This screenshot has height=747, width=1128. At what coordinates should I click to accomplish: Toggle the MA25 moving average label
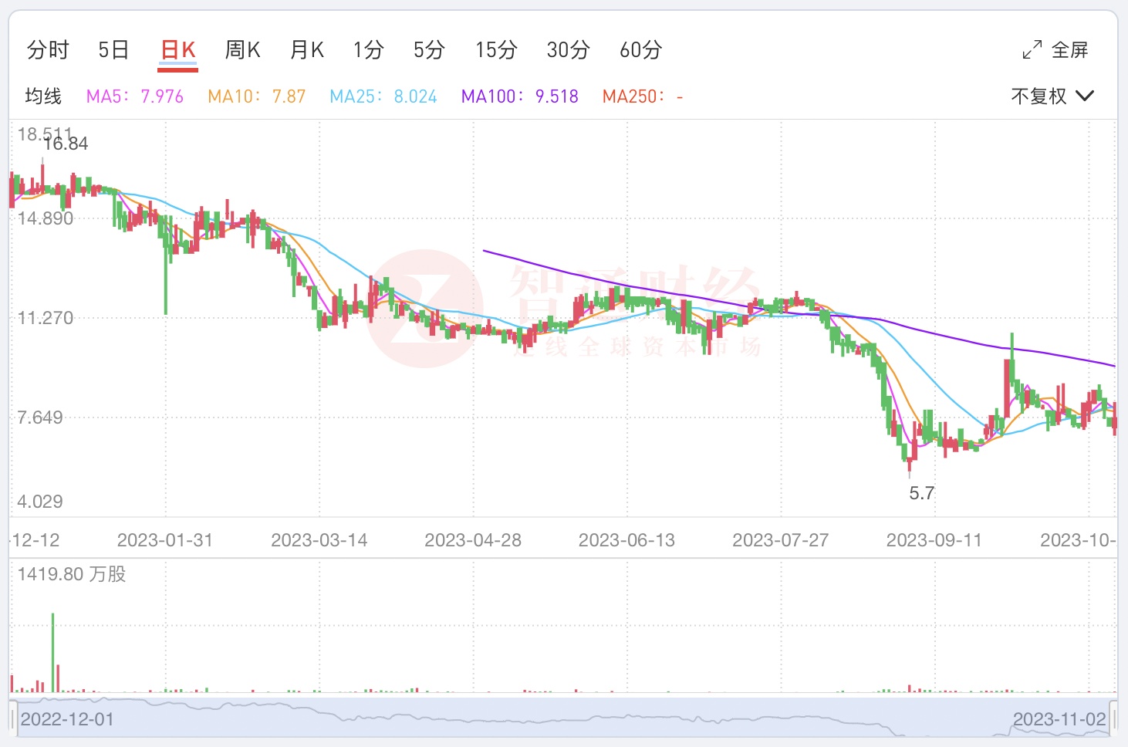coord(383,96)
